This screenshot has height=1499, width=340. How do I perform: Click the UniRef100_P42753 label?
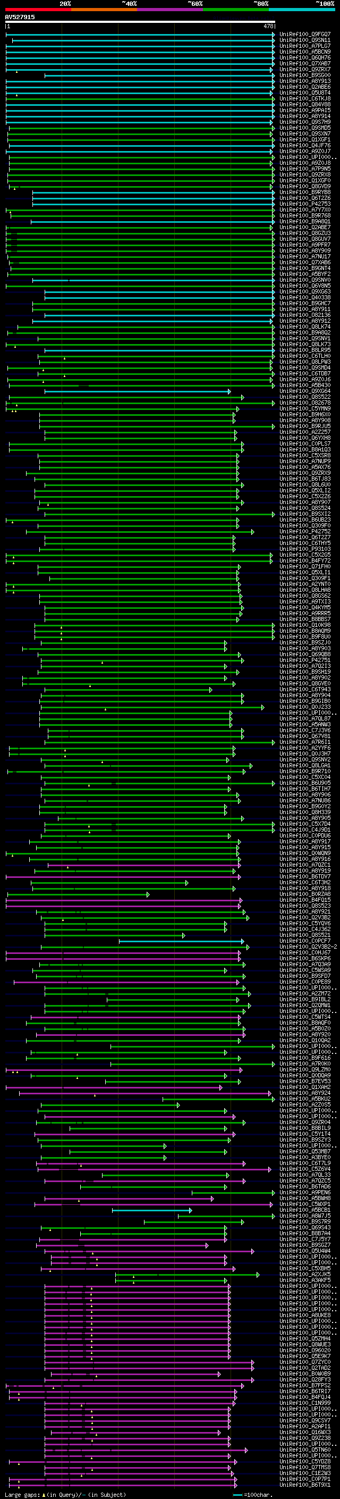(x=305, y=204)
